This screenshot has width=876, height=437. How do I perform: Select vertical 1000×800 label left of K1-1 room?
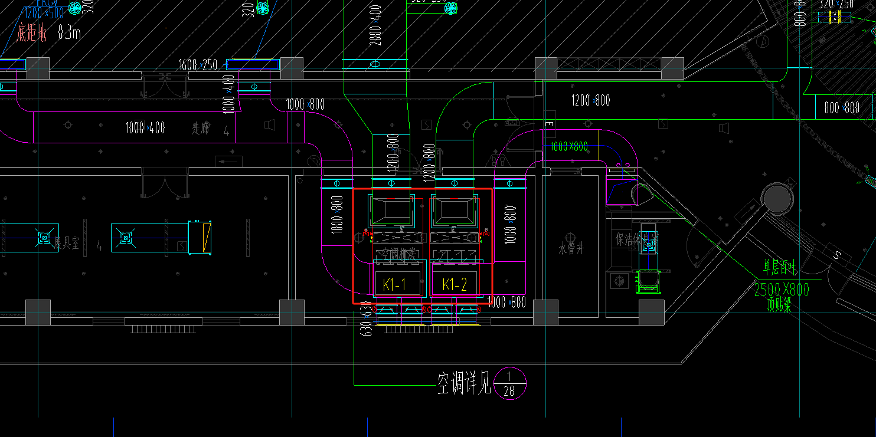(337, 215)
